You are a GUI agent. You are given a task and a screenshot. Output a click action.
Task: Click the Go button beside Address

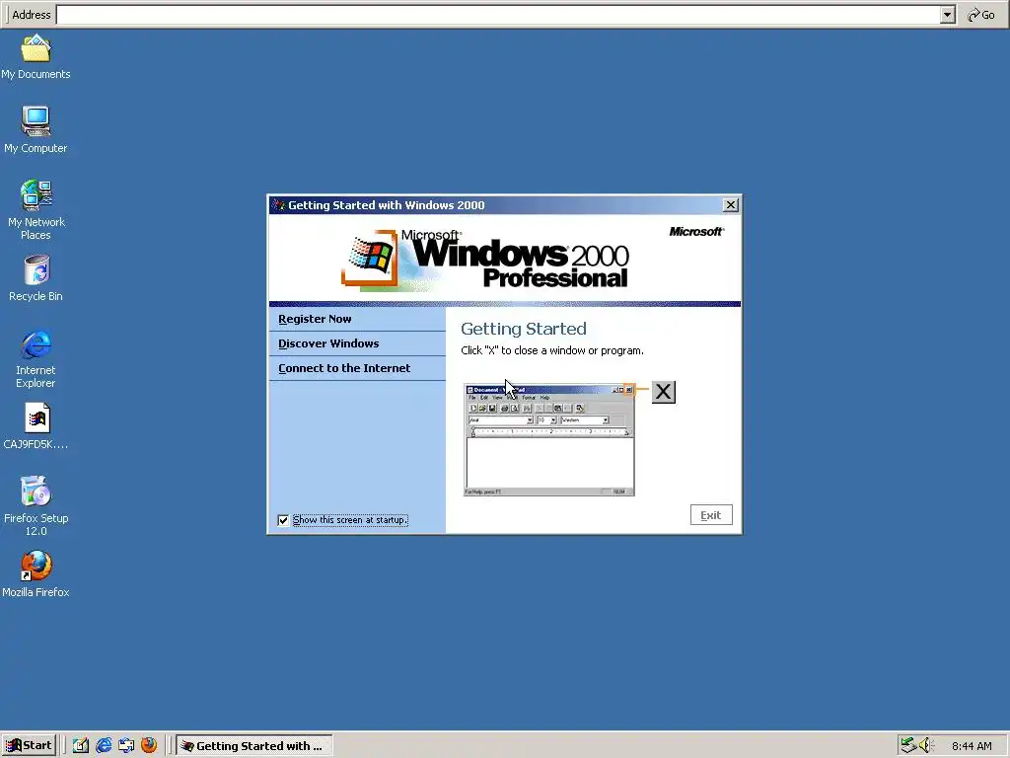(981, 15)
